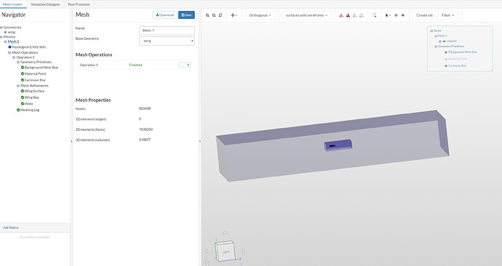Viewport: 502px width, 266px height.
Task: Select Wake refinement in Navigator
Action: click(29, 104)
